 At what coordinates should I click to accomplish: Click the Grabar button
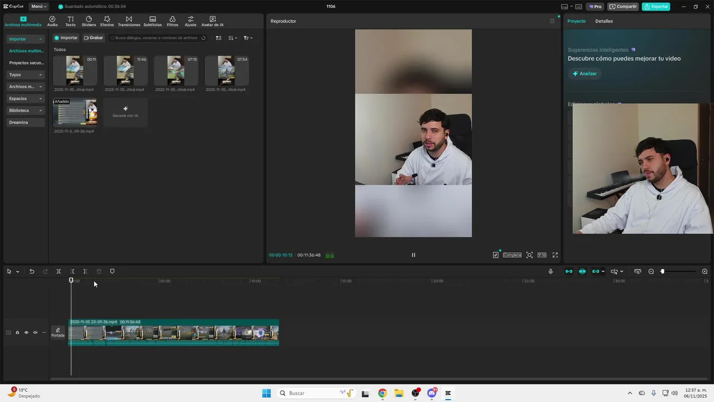point(94,38)
